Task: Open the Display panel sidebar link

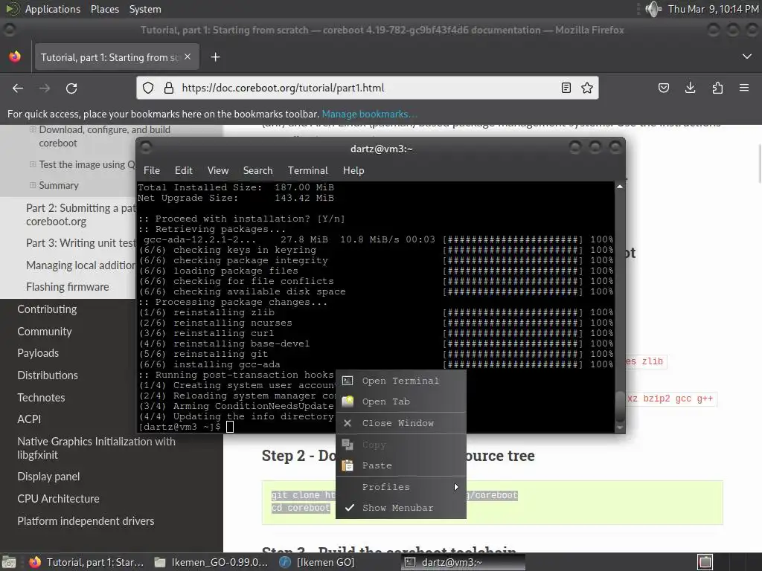Action: click(x=48, y=477)
